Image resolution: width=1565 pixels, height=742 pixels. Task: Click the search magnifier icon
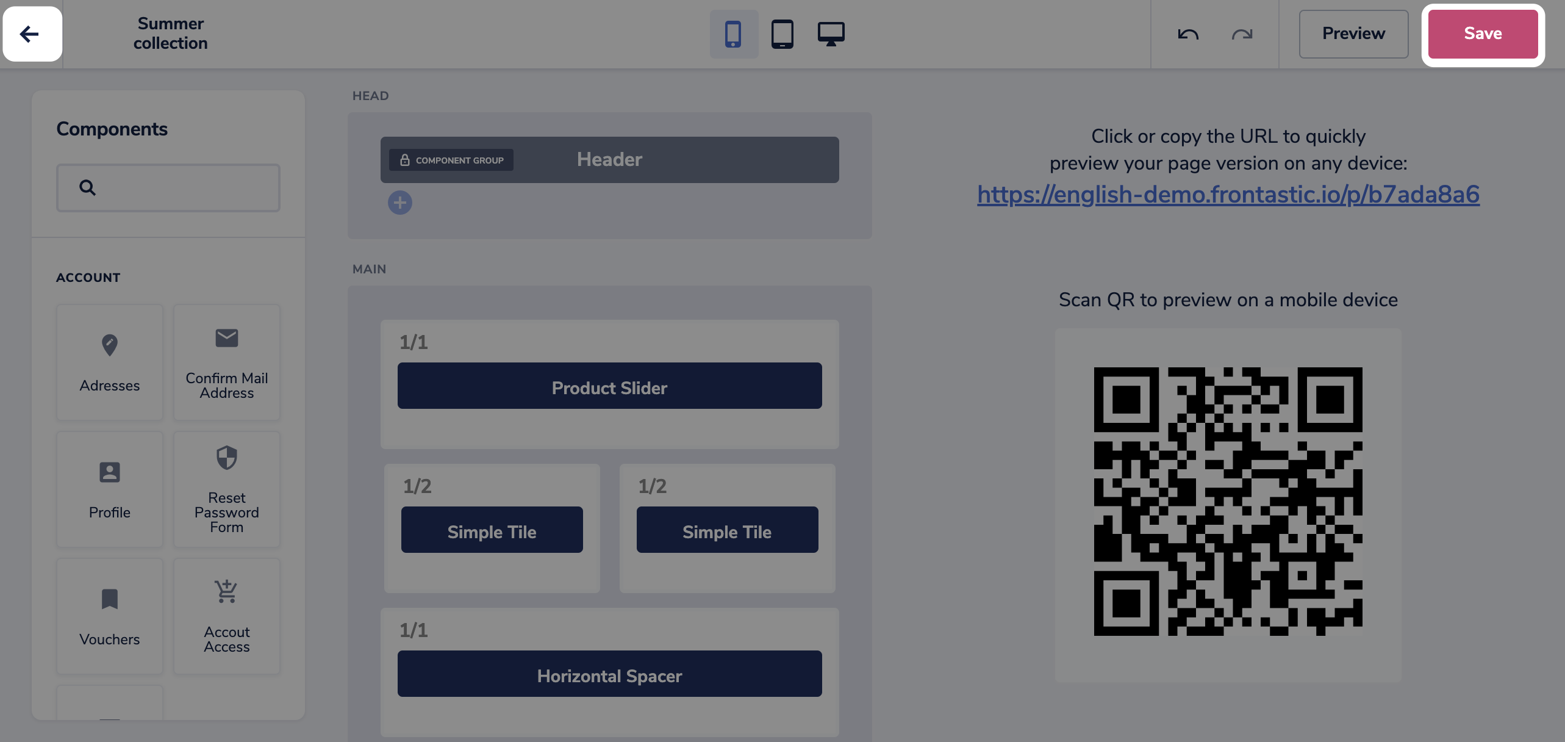[87, 187]
